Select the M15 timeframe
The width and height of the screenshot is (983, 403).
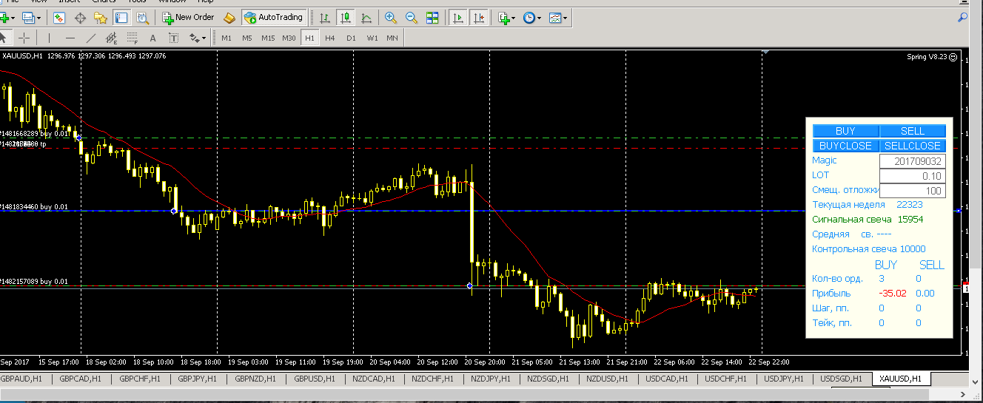[268, 38]
